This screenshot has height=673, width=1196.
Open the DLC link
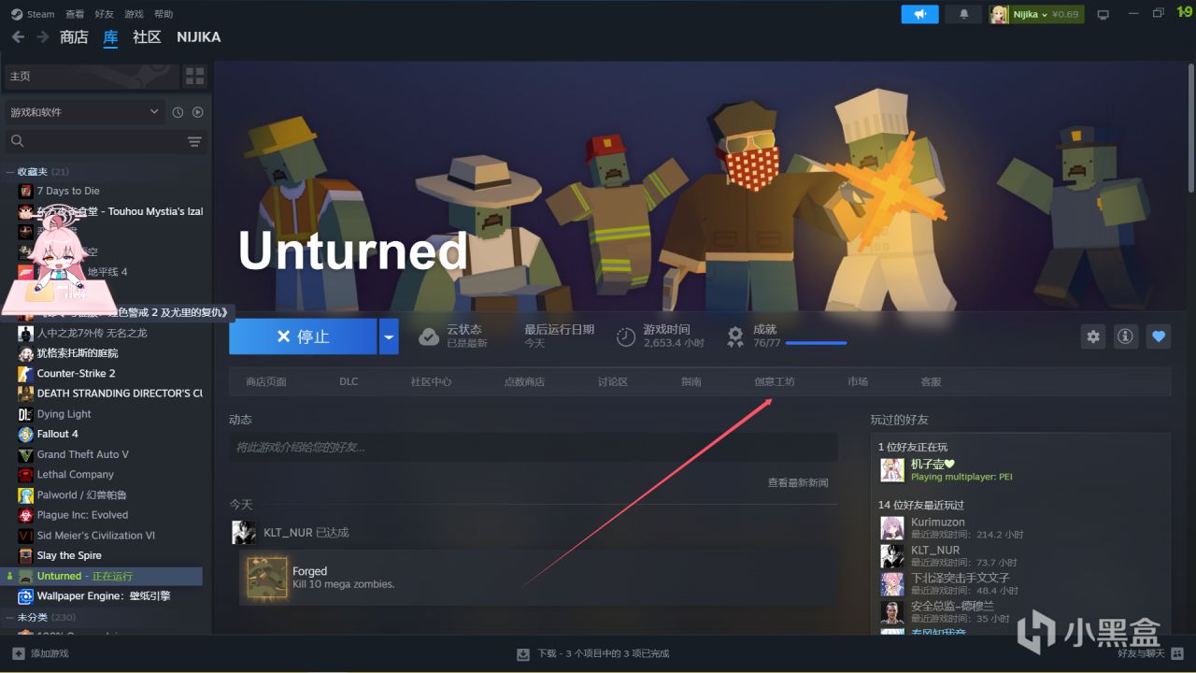pyautogui.click(x=349, y=382)
